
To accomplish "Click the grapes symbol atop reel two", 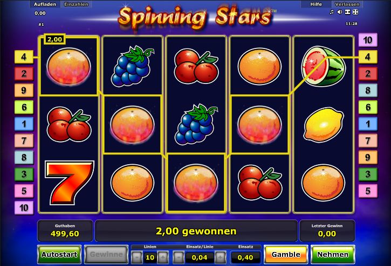I will (x=133, y=66).
